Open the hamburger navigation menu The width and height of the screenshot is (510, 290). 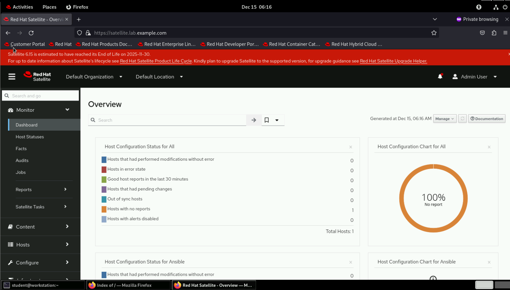[x=12, y=77]
